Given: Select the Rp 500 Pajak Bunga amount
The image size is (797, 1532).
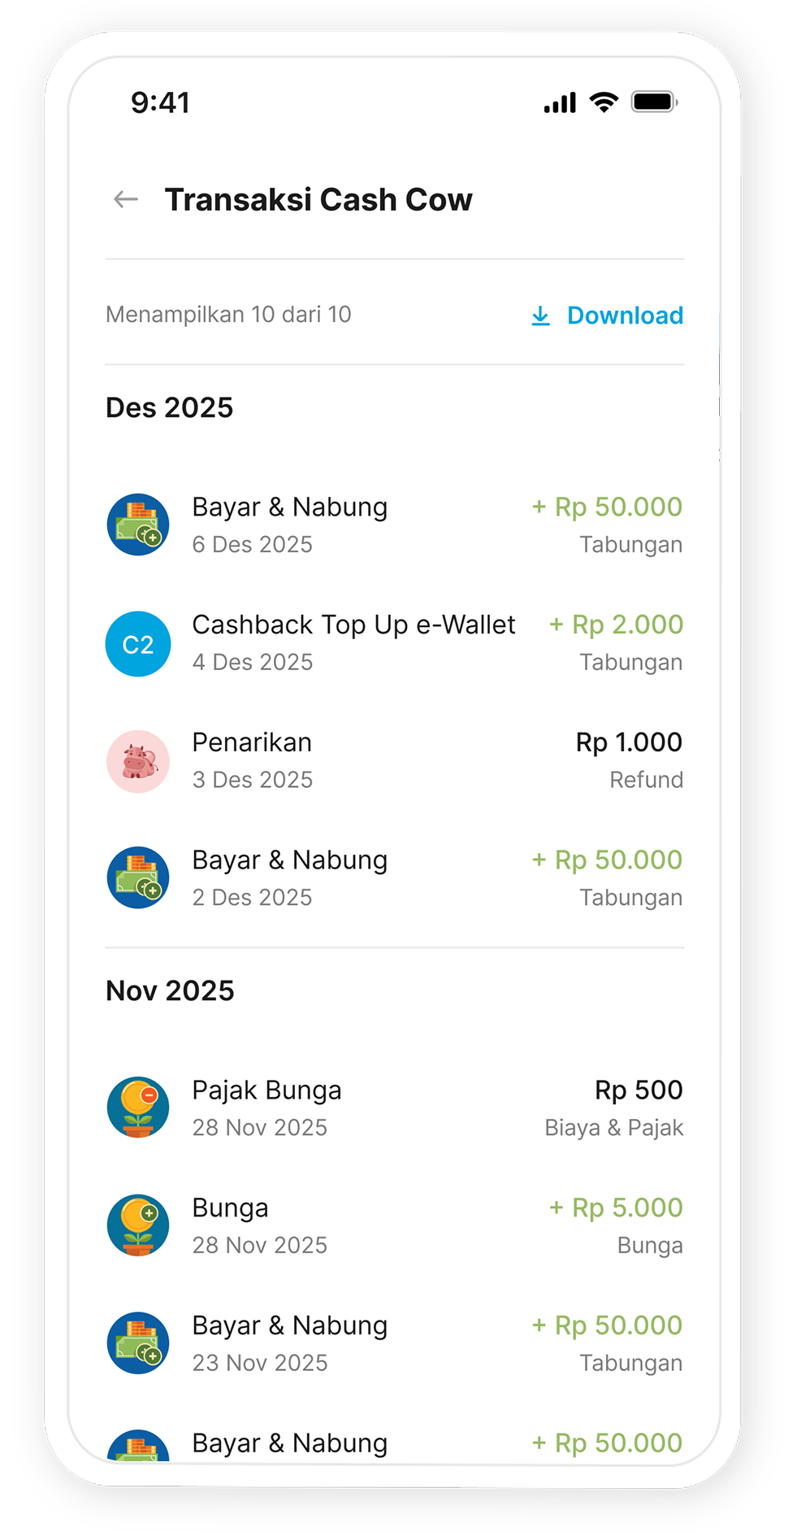Looking at the screenshot, I should (639, 1090).
